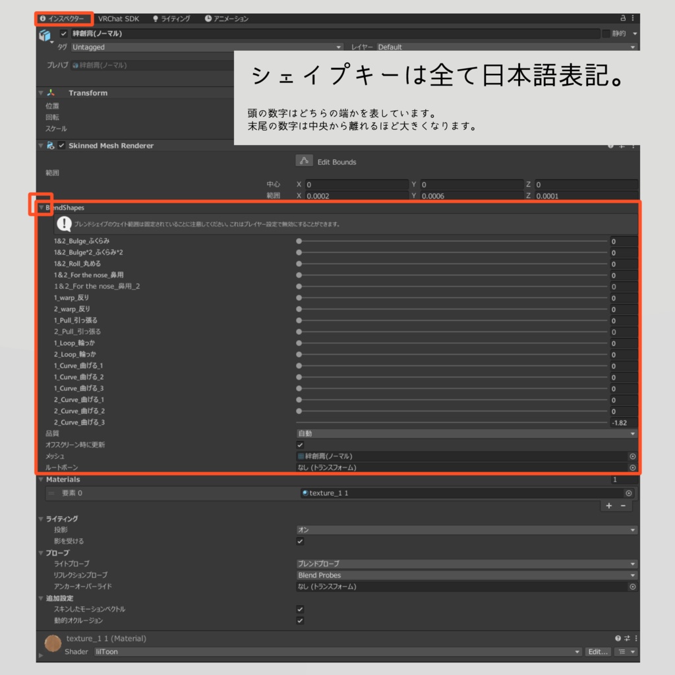Open the レイヤー Default dropdown
This screenshot has width=675, height=675.
click(507, 47)
